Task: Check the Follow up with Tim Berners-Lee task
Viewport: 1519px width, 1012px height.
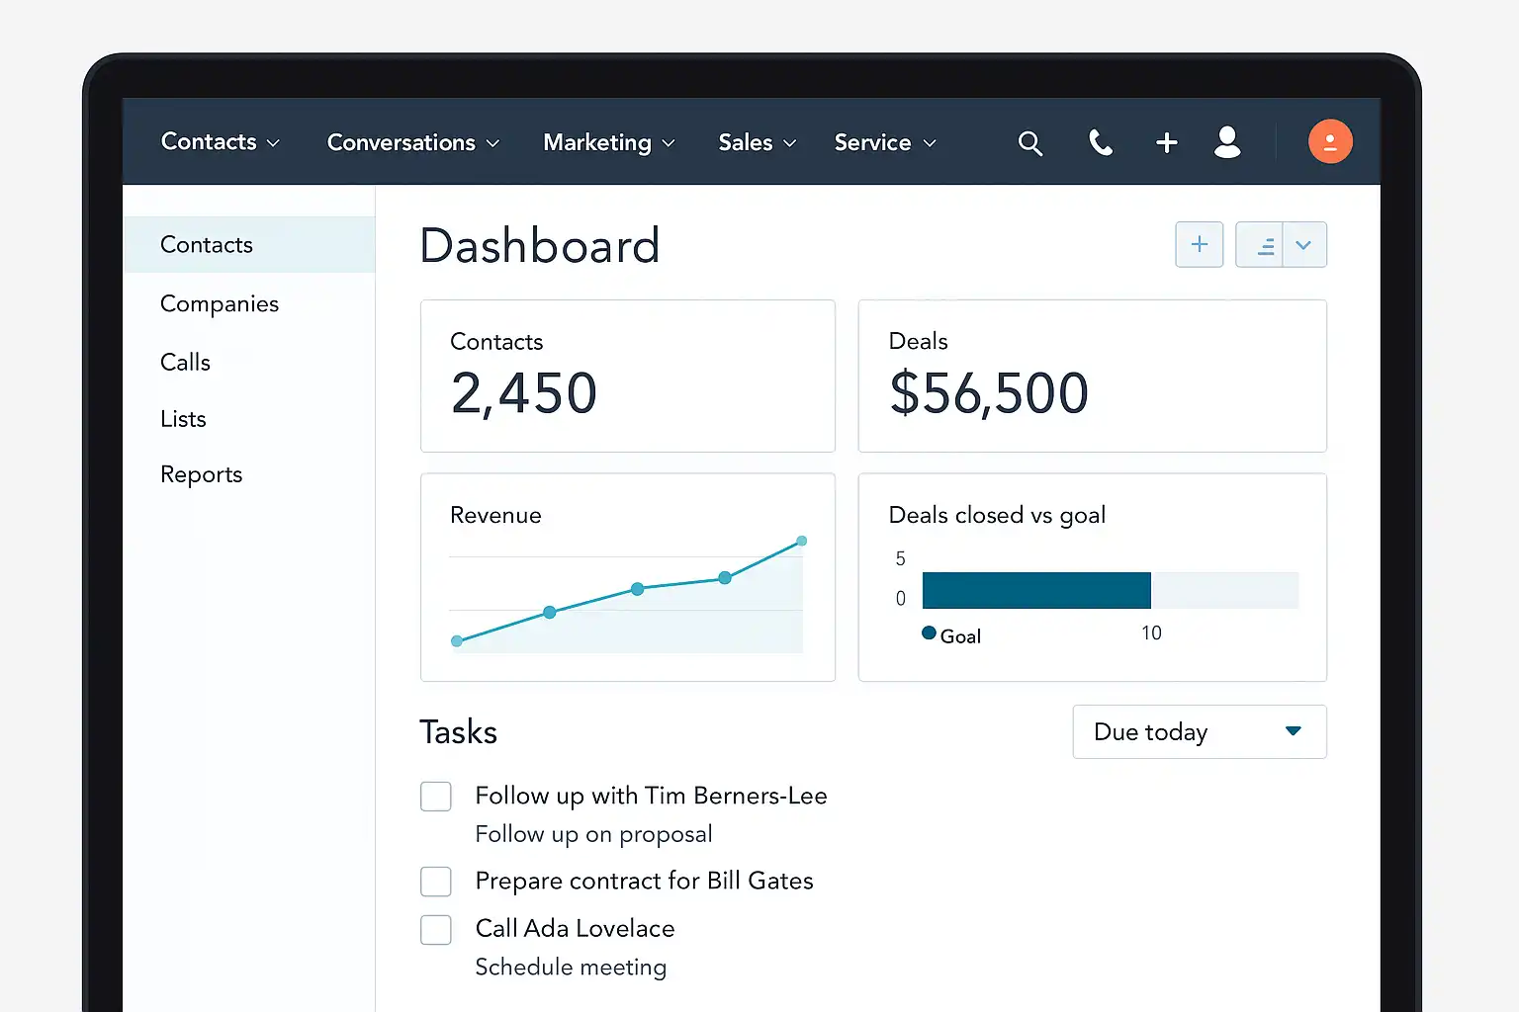Action: [x=436, y=797]
